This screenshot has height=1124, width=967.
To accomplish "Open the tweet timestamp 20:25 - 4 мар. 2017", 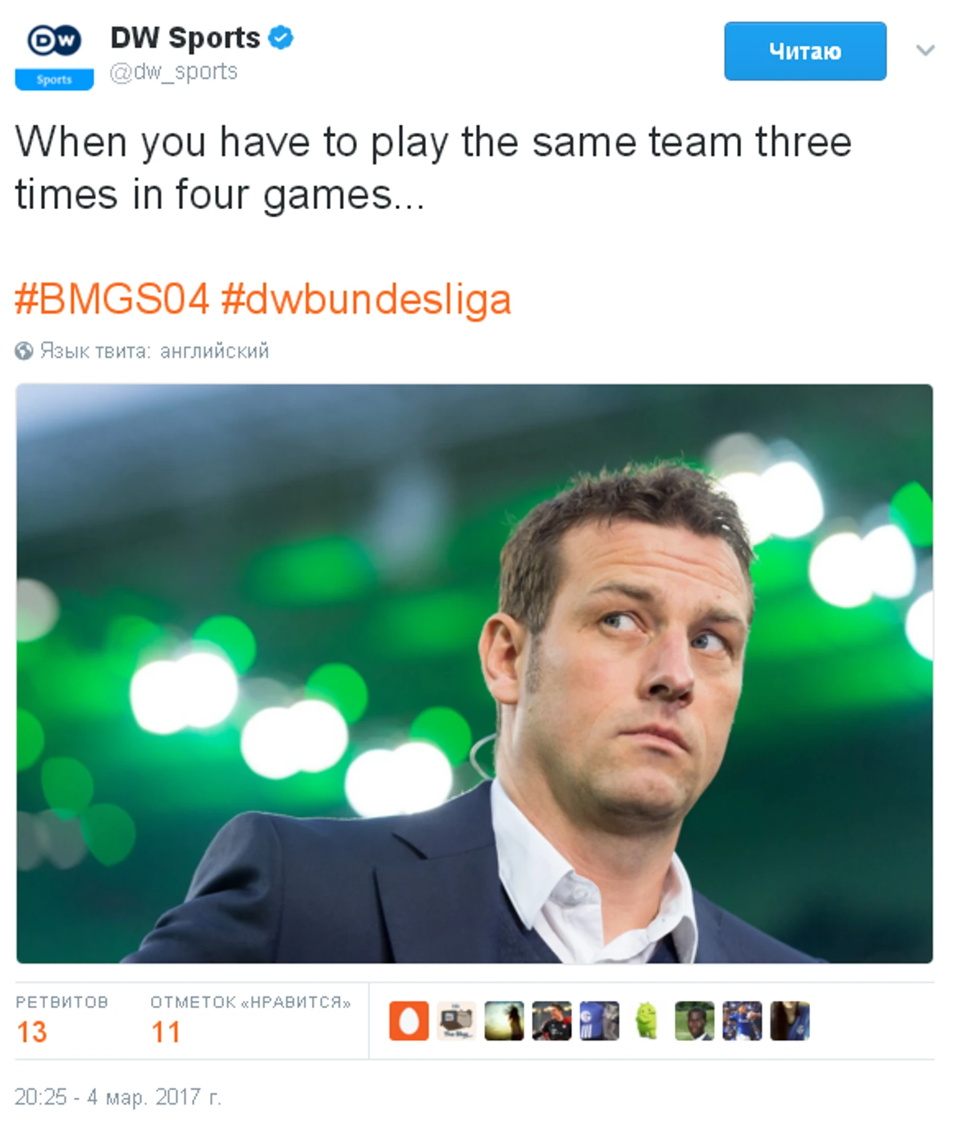I will point(118,1097).
